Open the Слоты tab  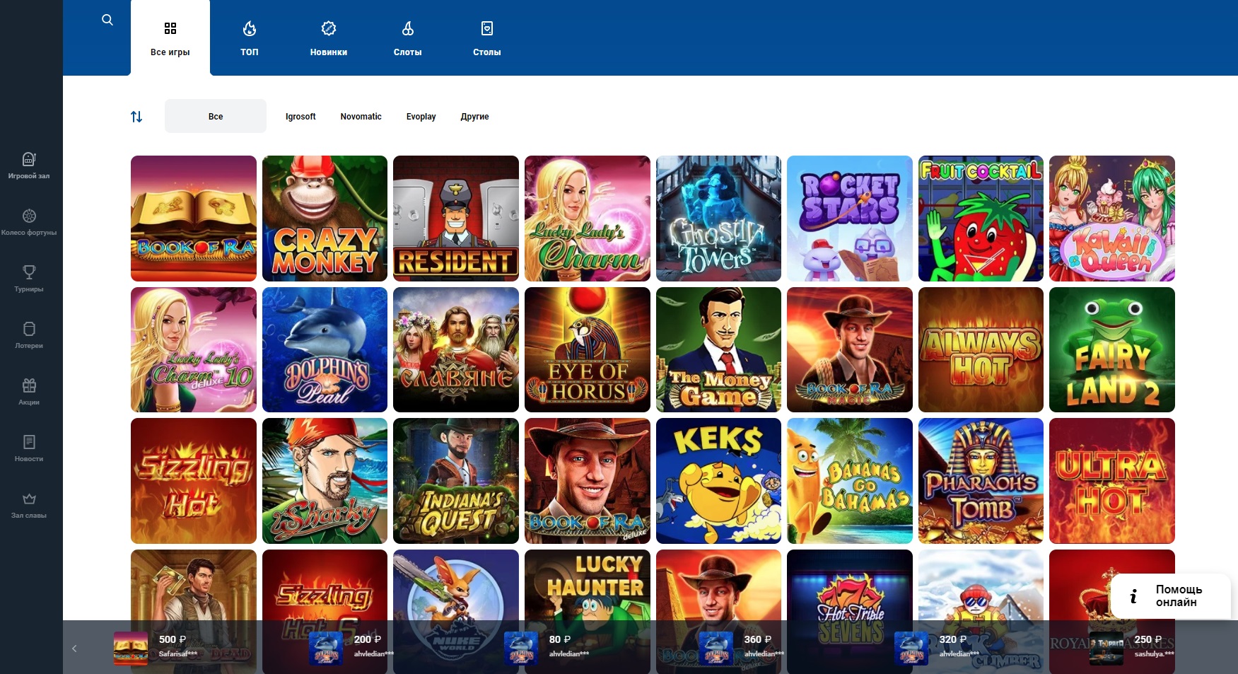point(408,38)
